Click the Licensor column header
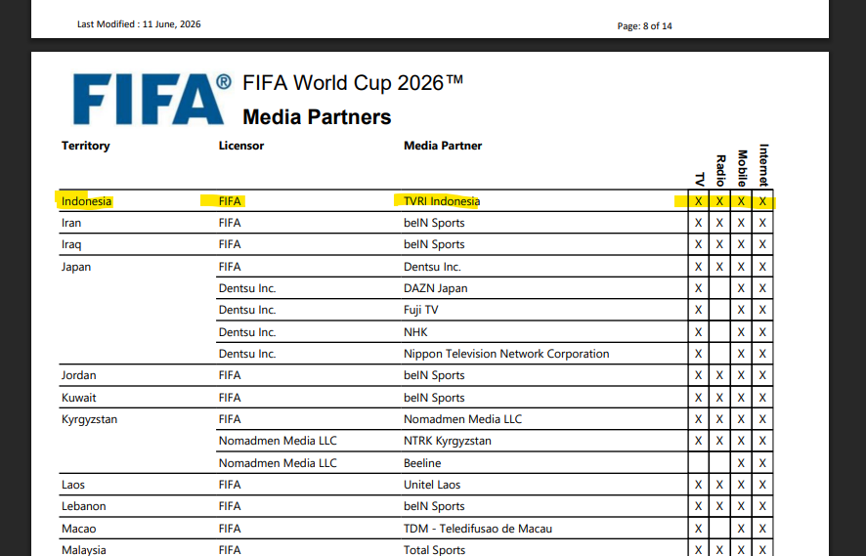This screenshot has width=866, height=556. tap(240, 146)
